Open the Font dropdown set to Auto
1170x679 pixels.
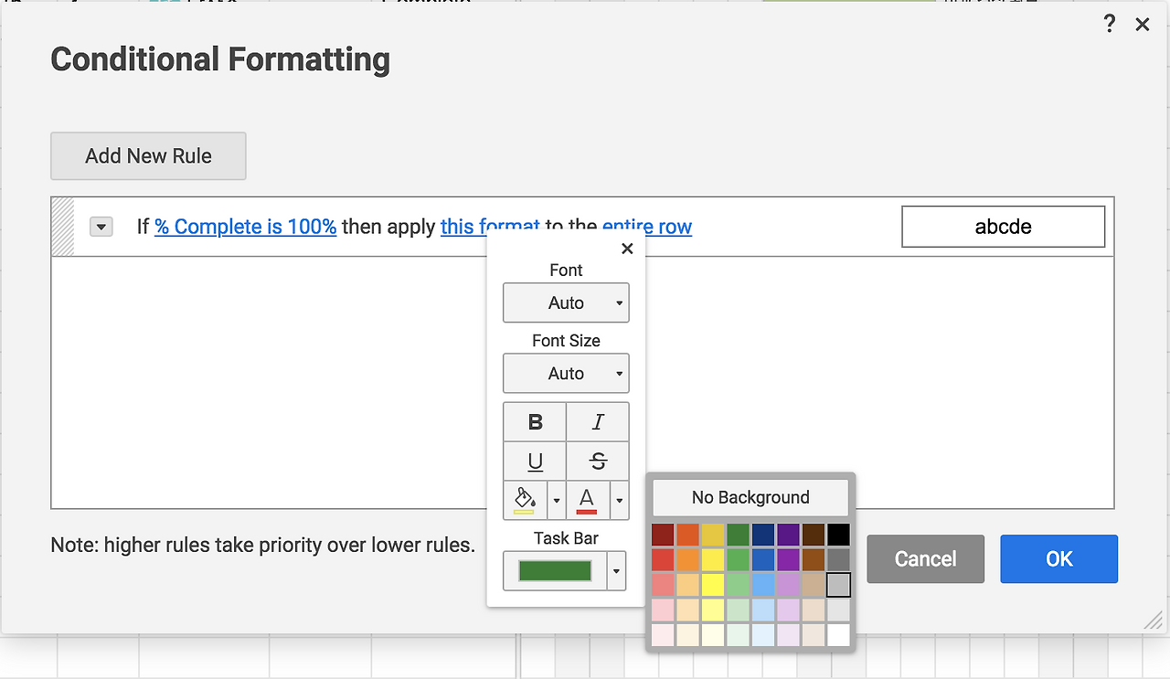566,302
